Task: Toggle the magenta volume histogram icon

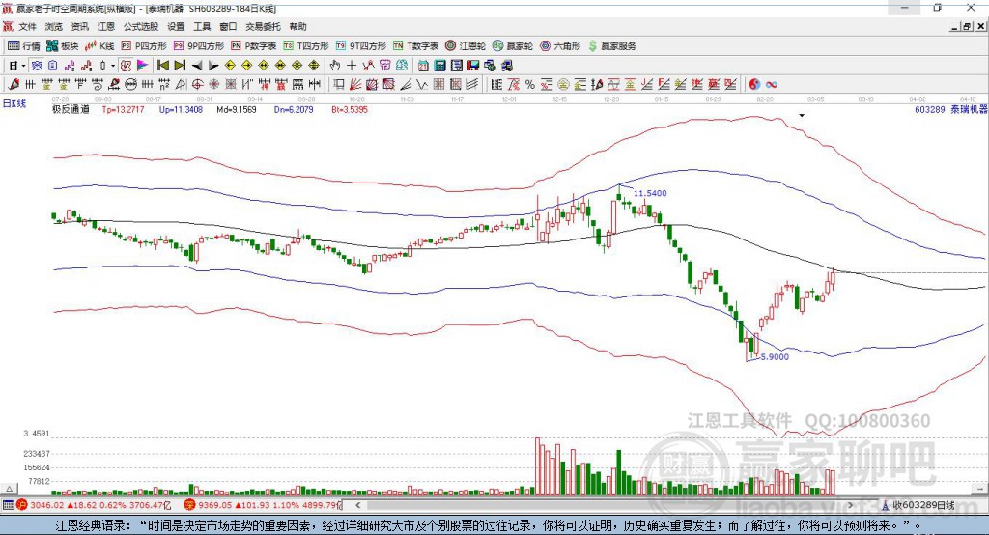Action: tap(143, 66)
